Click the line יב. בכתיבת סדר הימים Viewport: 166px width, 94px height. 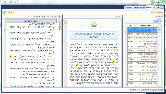(43, 83)
